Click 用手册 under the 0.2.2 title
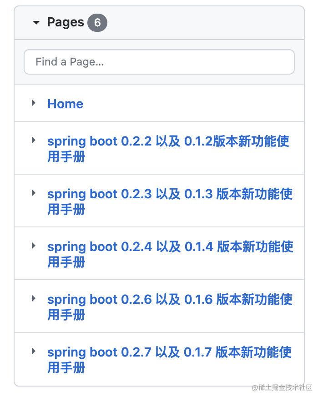323x402 pixels. point(66,156)
